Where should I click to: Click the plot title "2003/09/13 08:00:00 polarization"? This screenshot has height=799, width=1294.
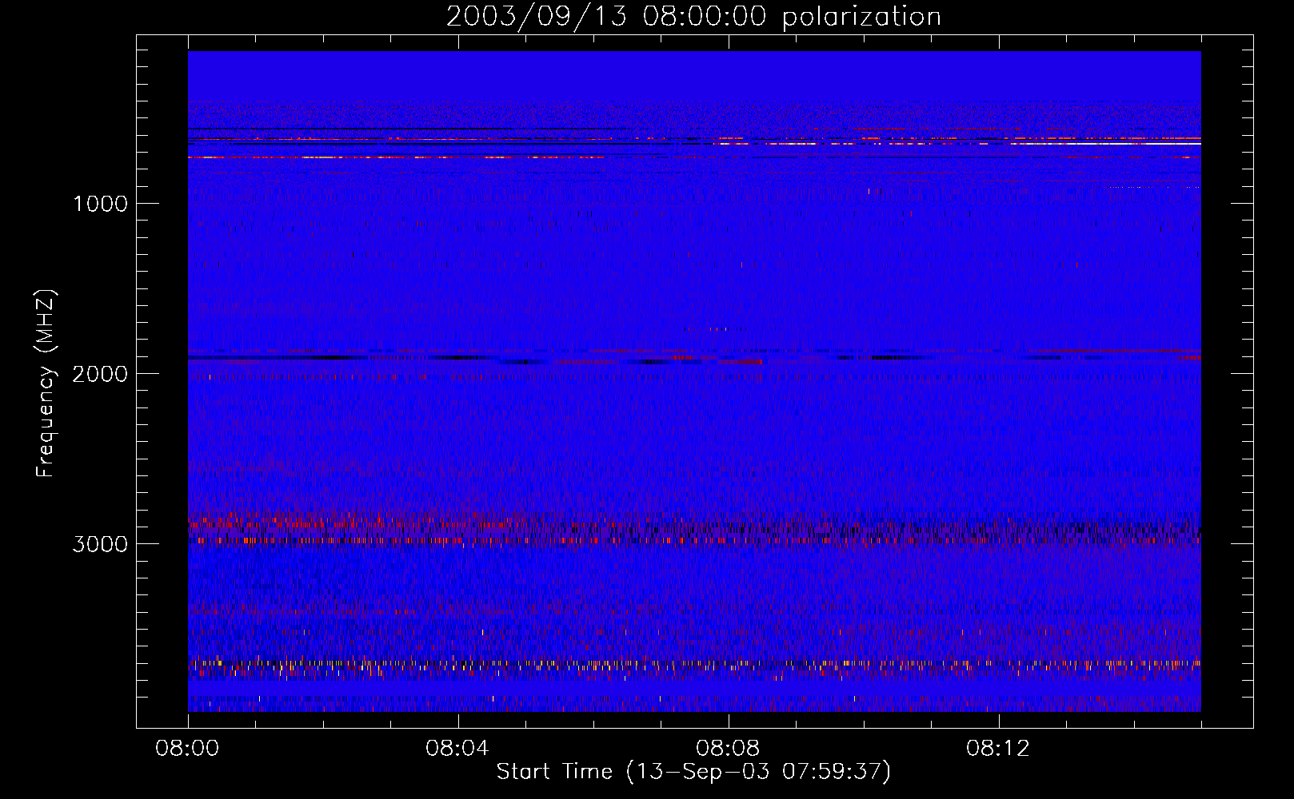(693, 17)
